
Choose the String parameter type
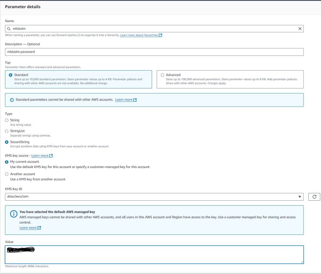pos(7,120)
